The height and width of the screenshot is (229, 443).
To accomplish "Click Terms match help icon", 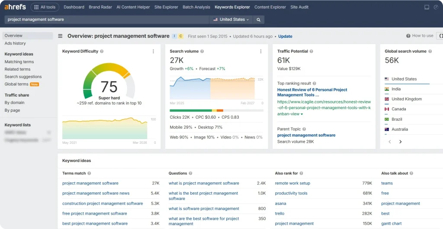I will pos(89,173).
